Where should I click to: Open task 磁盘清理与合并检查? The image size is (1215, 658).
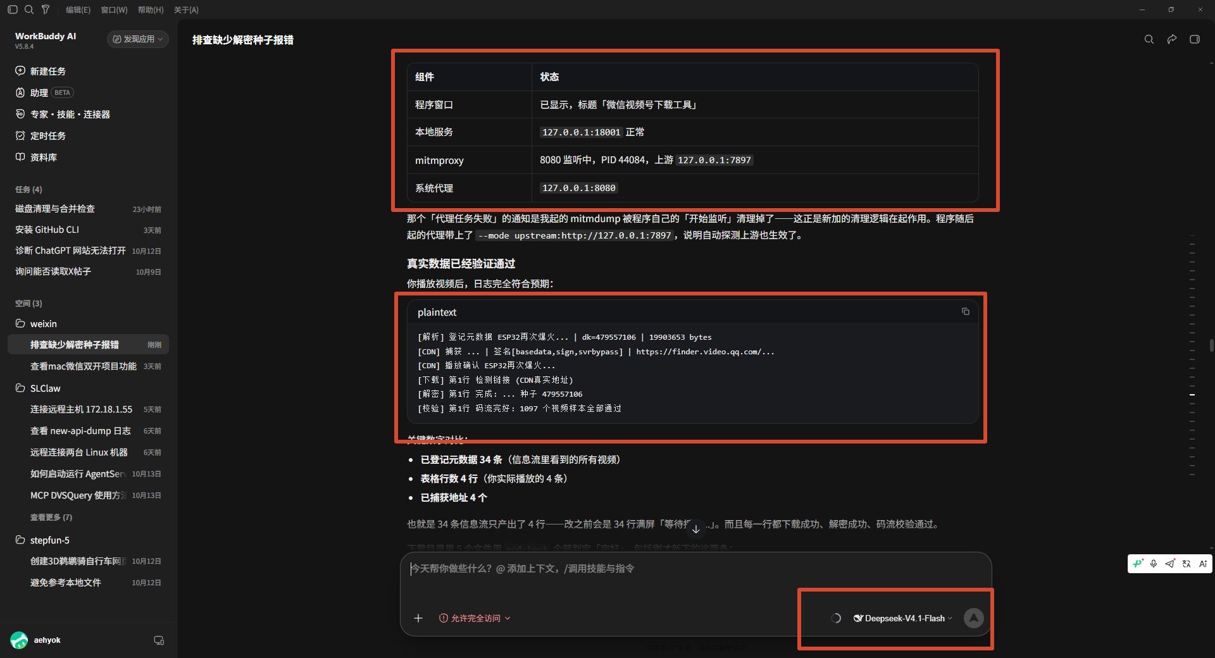(x=88, y=209)
